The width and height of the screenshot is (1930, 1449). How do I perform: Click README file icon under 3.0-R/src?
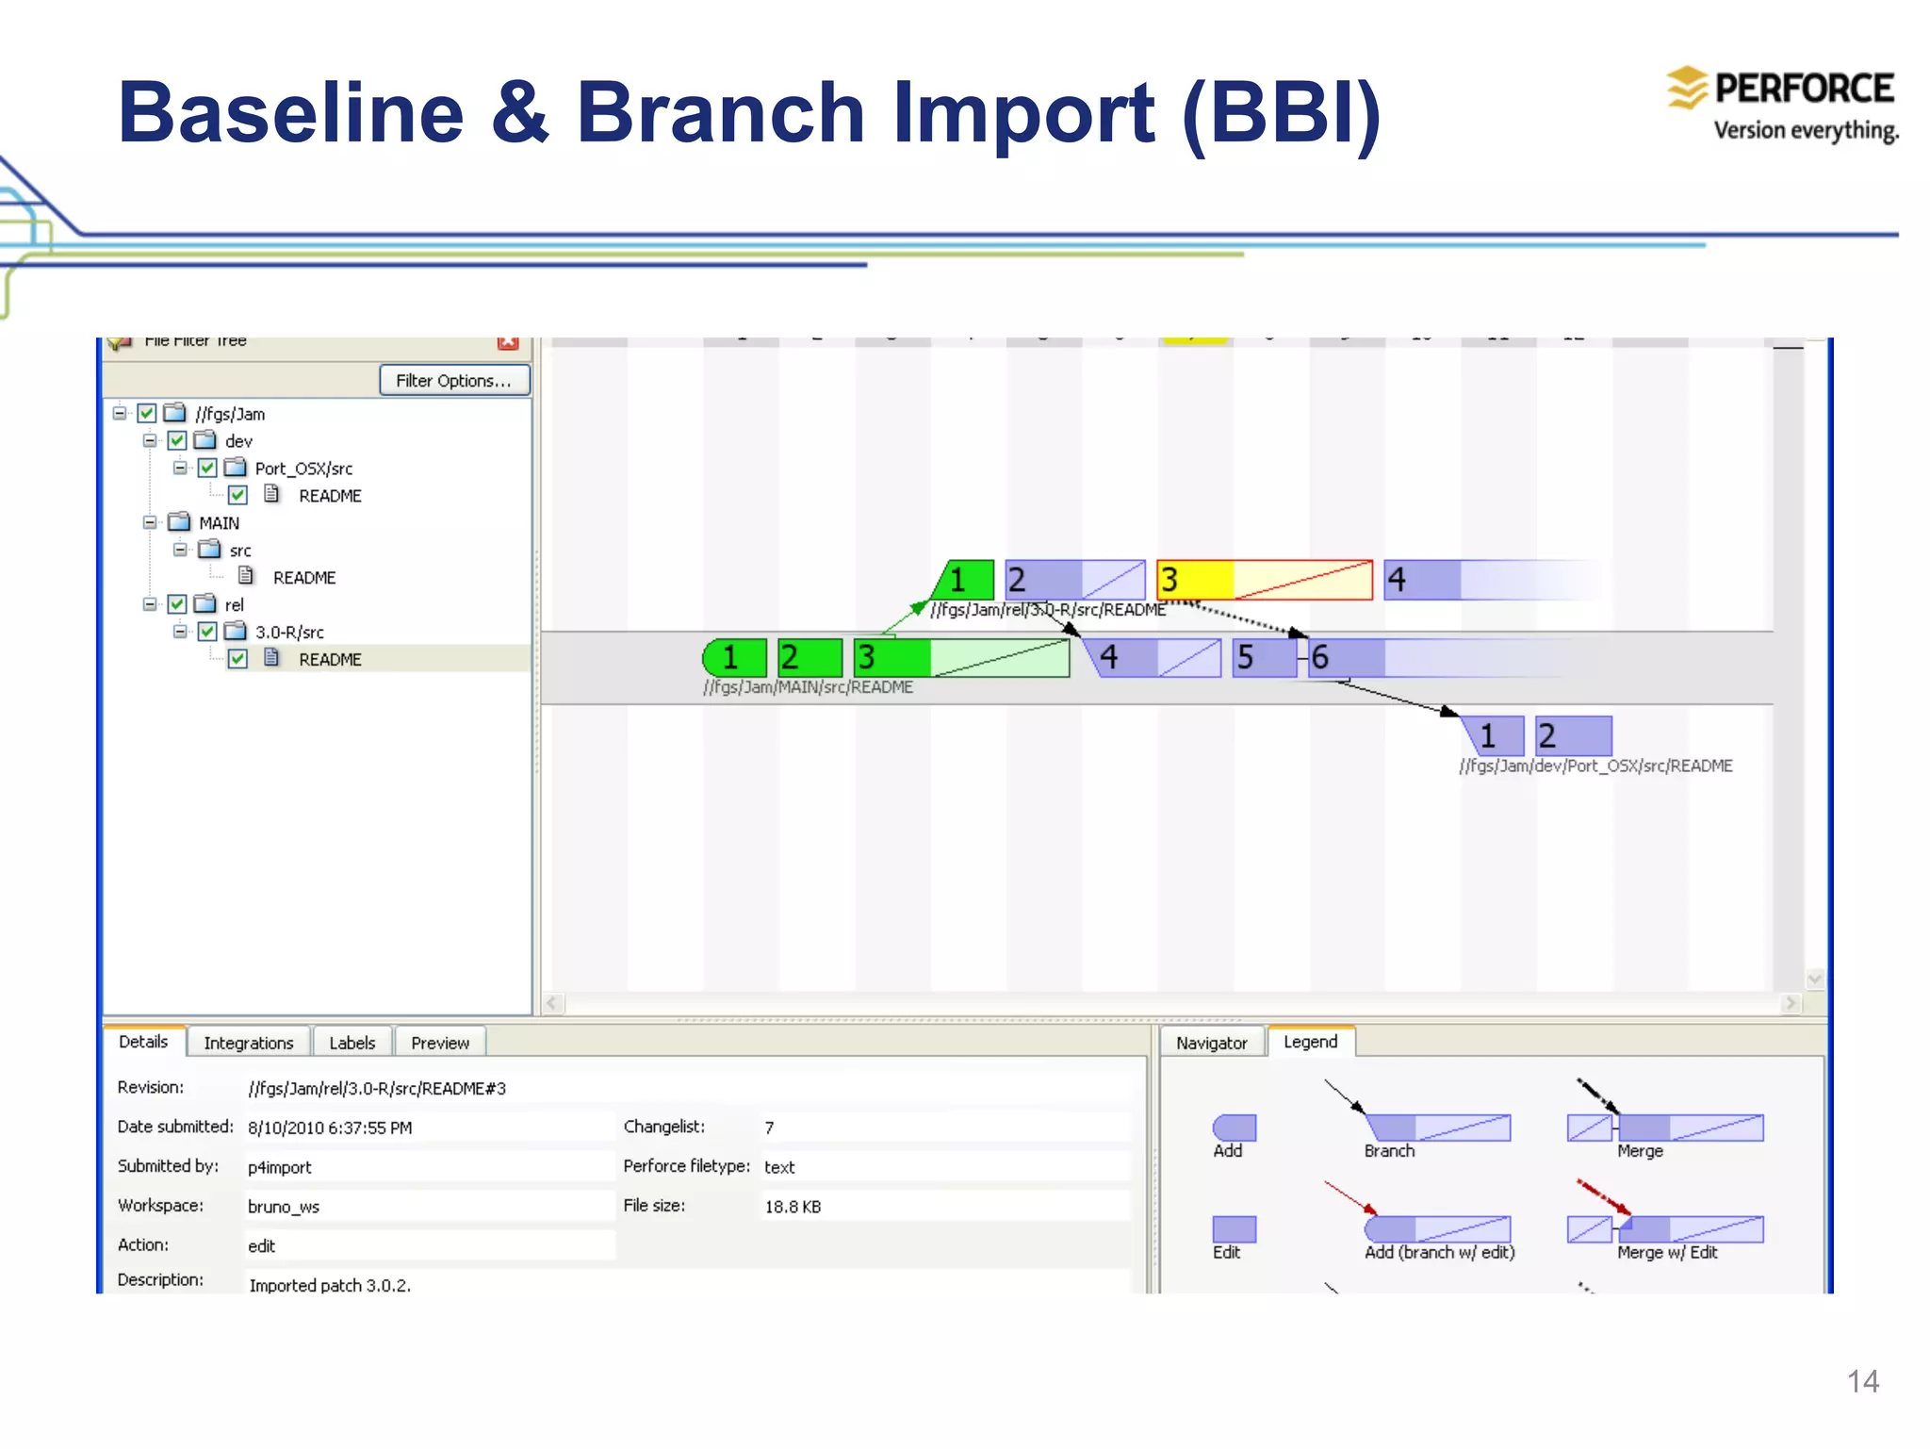coord(271,658)
